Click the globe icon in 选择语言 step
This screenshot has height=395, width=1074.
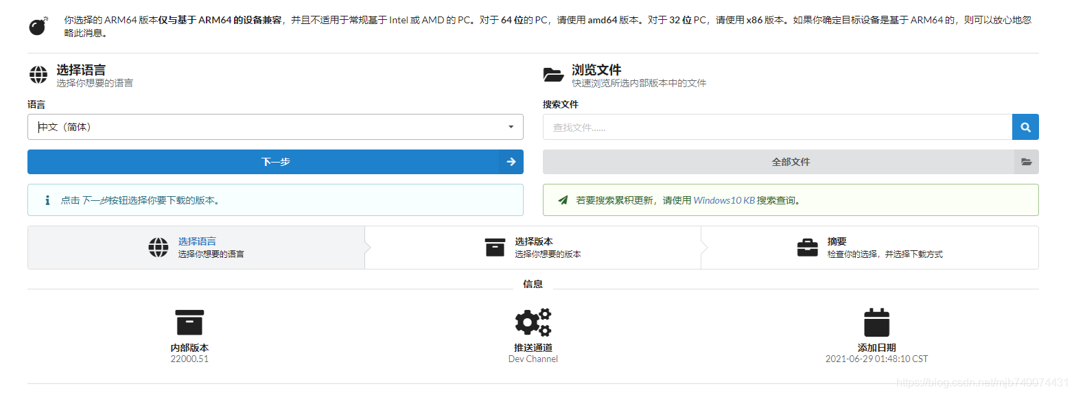pos(159,248)
